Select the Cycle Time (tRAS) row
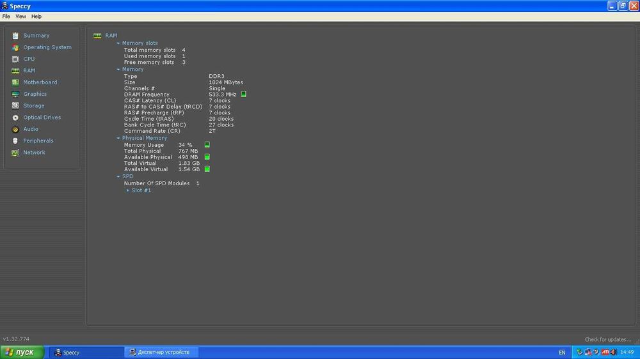This screenshot has height=359, width=640. 179,119
